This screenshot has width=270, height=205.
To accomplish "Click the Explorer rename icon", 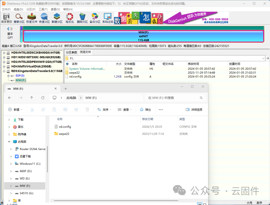I will [65, 109].
